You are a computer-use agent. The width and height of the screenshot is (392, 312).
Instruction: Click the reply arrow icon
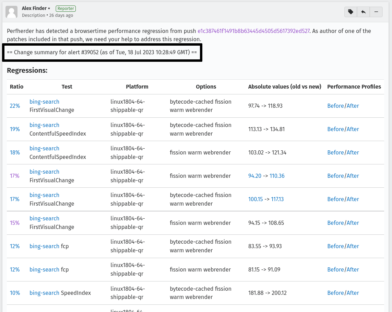[x=363, y=12]
